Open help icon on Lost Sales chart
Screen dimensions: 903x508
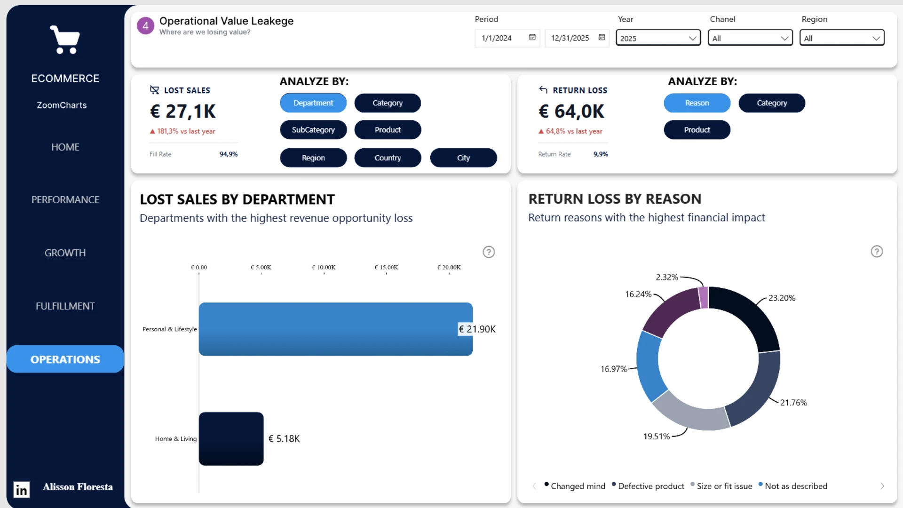489,252
